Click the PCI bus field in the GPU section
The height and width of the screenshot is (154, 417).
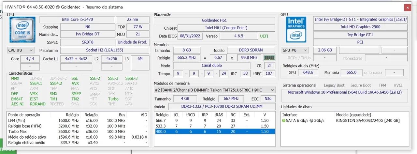click(360, 42)
